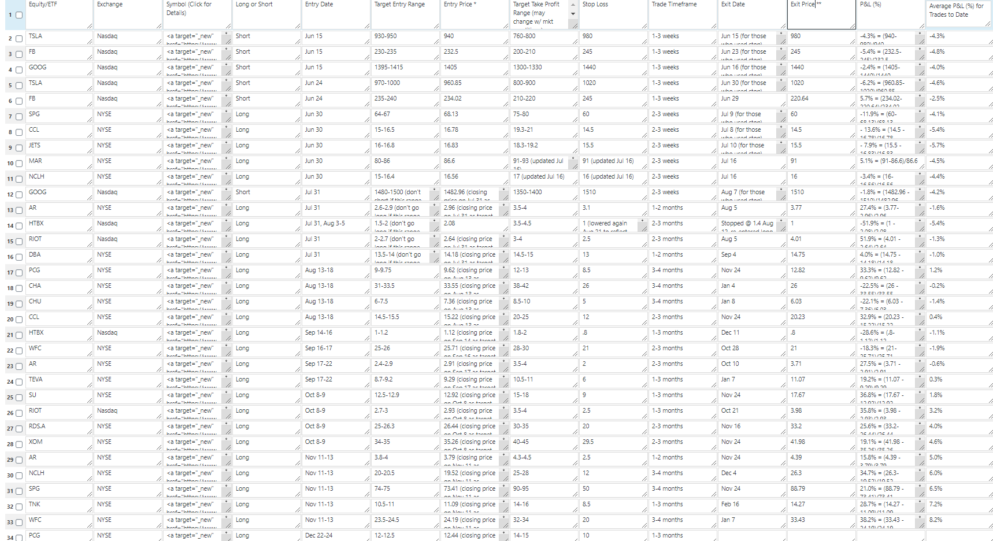Select the '1 (lowered again' stop loss cell
Viewport: 993px width, 541px height.
614,225
